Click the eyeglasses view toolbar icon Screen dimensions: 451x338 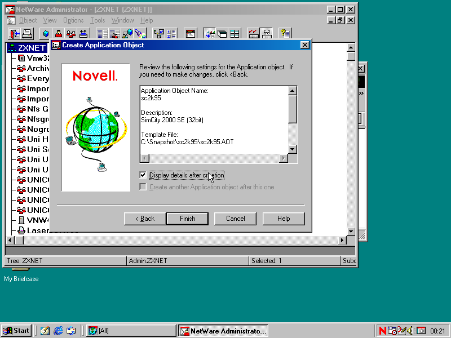(266, 34)
